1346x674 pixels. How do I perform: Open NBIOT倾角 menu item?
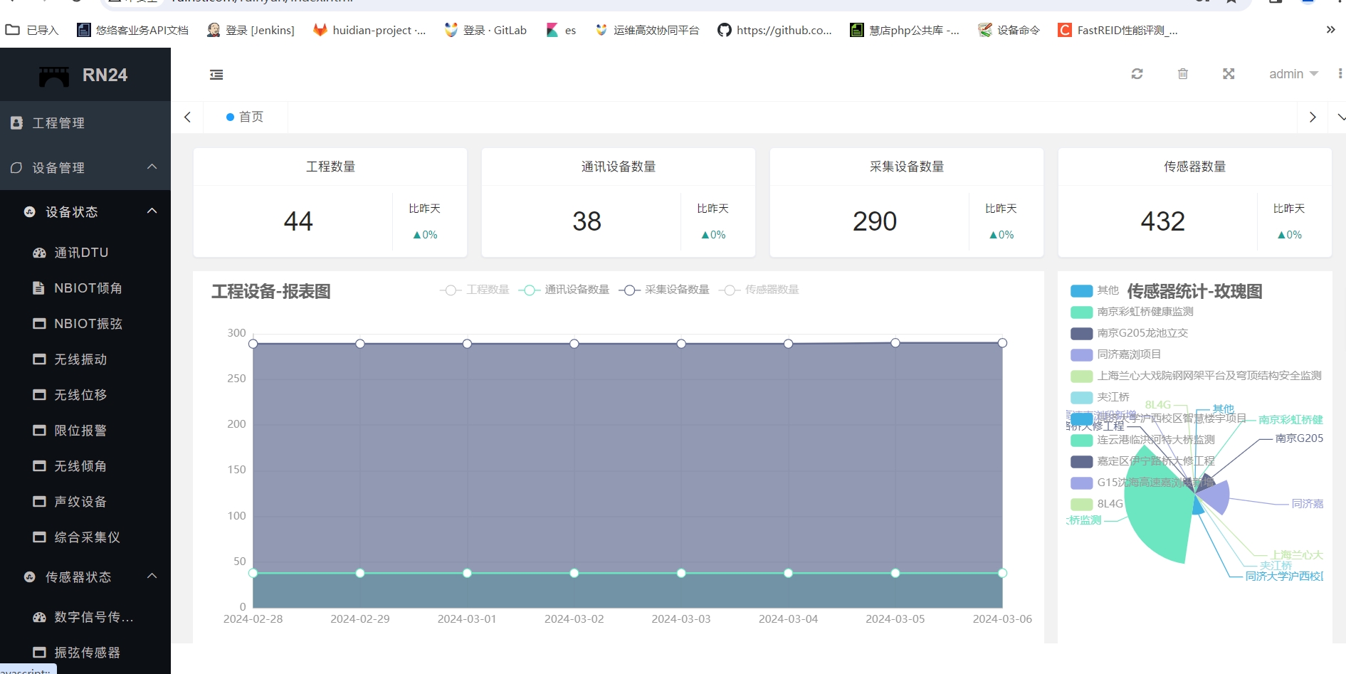pyautogui.click(x=85, y=288)
